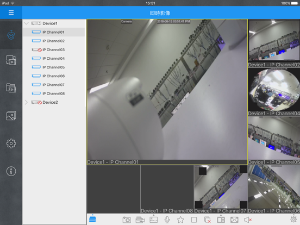This screenshot has width=300, height=225.
Task: Start recording with video camera icon
Action: (x=140, y=220)
